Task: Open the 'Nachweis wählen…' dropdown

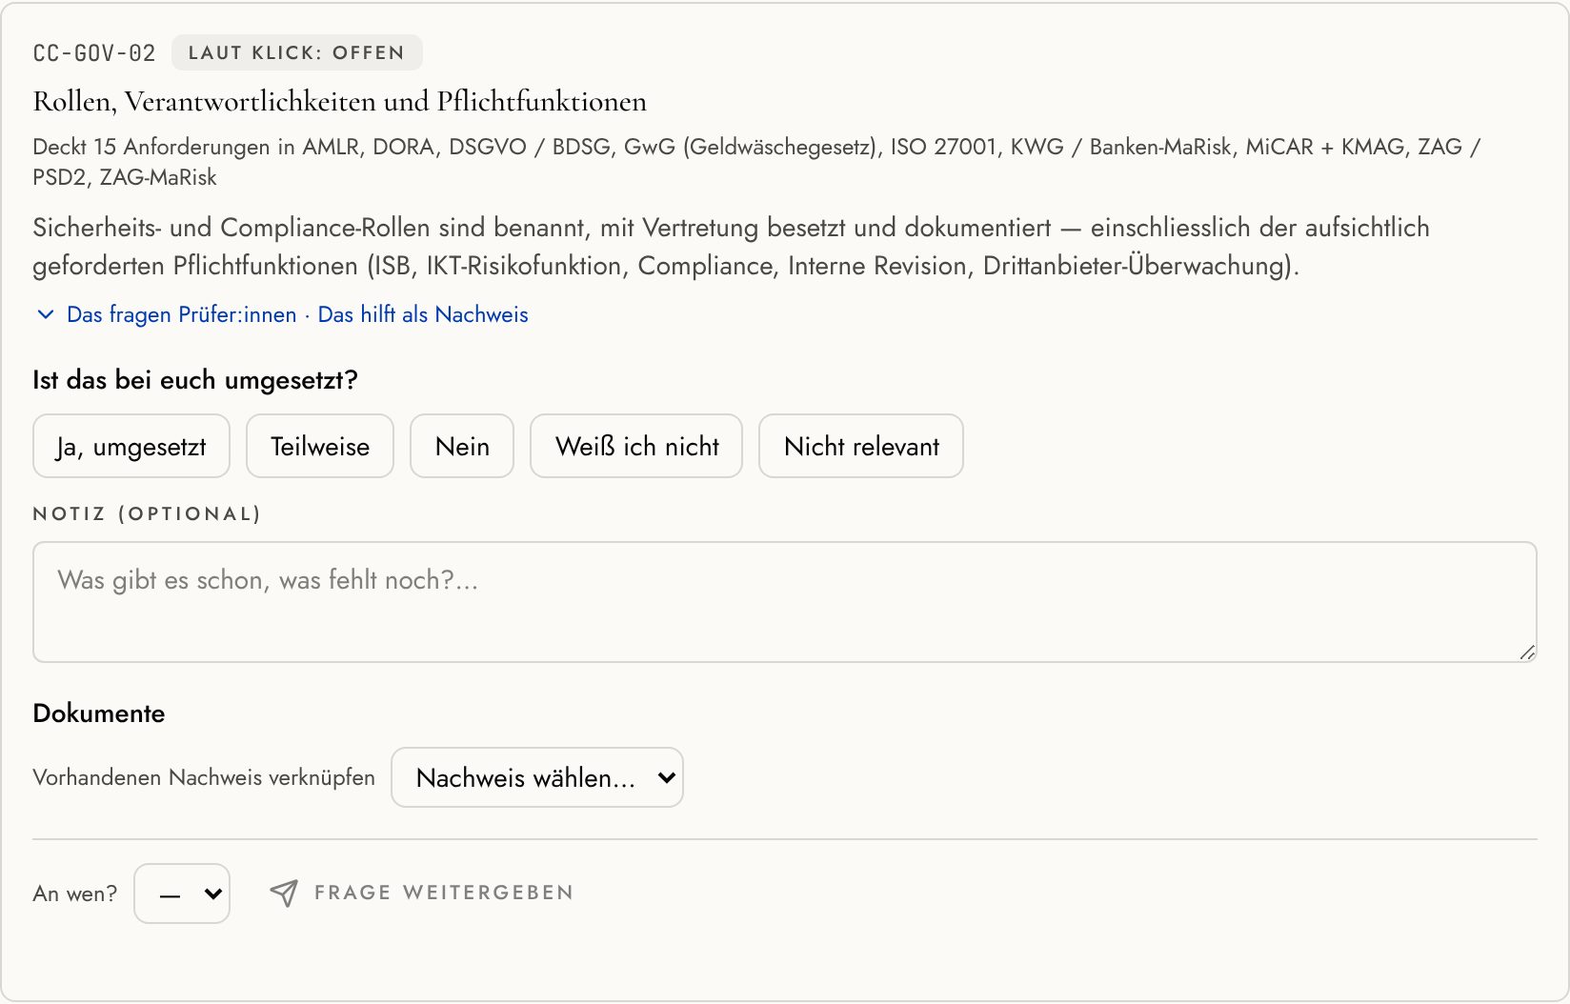Action: pyautogui.click(x=537, y=777)
